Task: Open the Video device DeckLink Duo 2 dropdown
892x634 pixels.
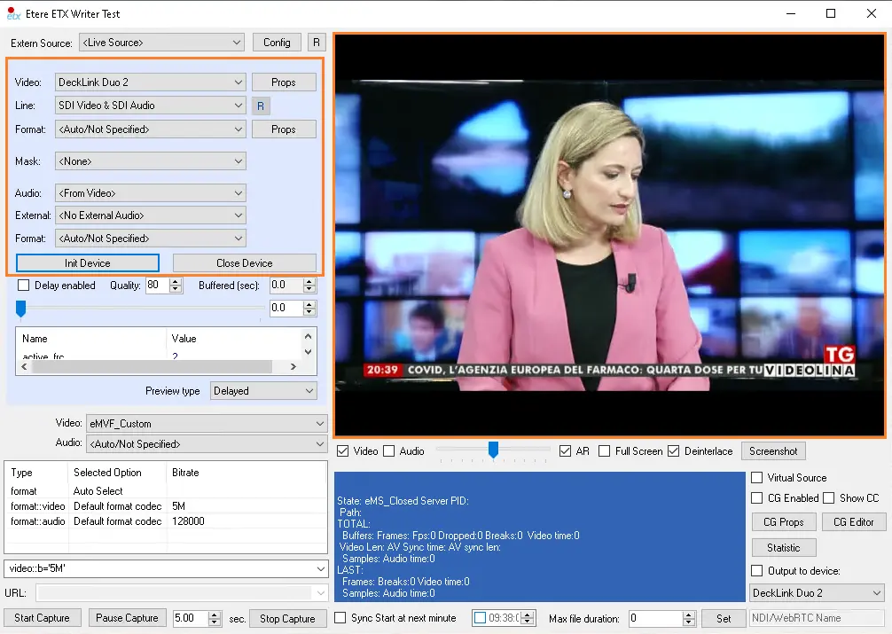Action: coord(149,82)
